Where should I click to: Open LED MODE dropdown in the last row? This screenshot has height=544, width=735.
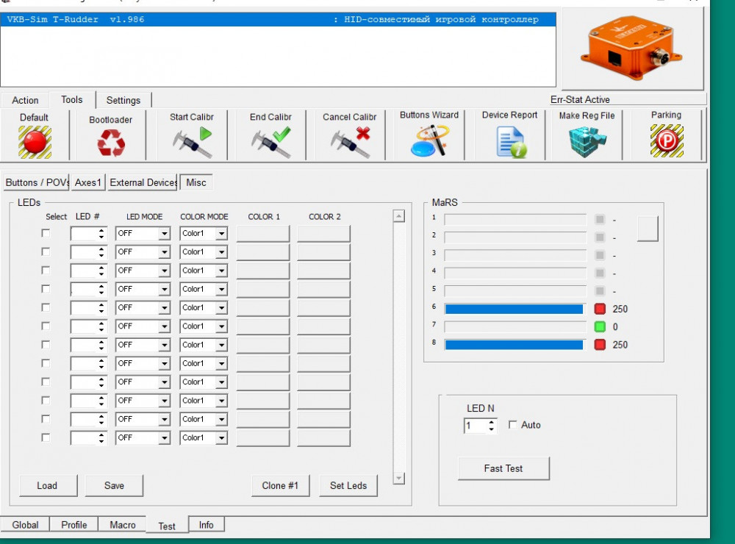[165, 438]
